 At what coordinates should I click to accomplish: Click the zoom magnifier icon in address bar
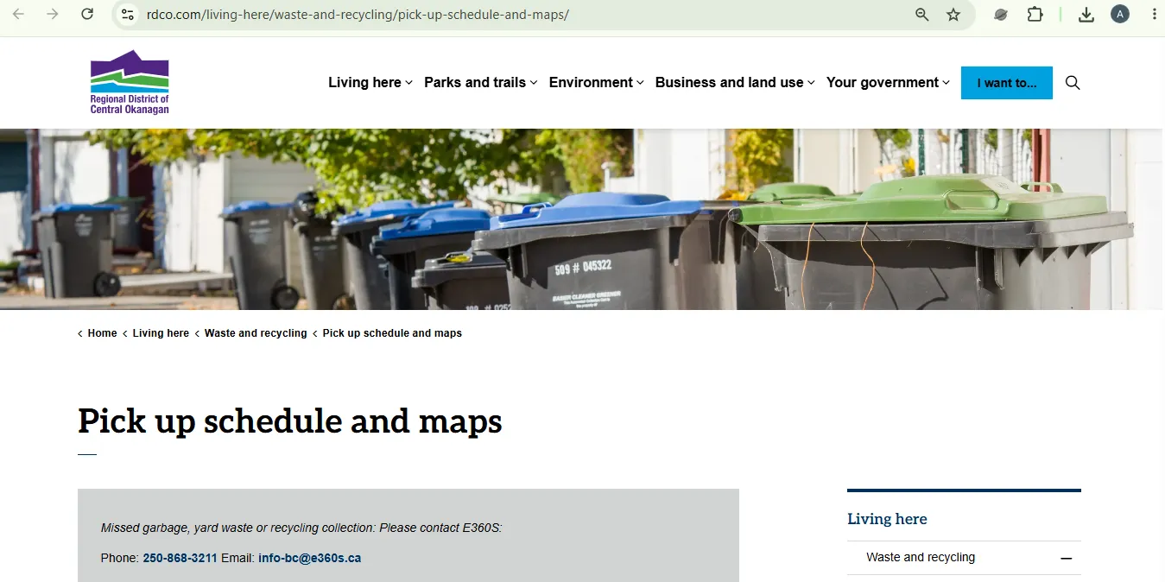coord(922,15)
